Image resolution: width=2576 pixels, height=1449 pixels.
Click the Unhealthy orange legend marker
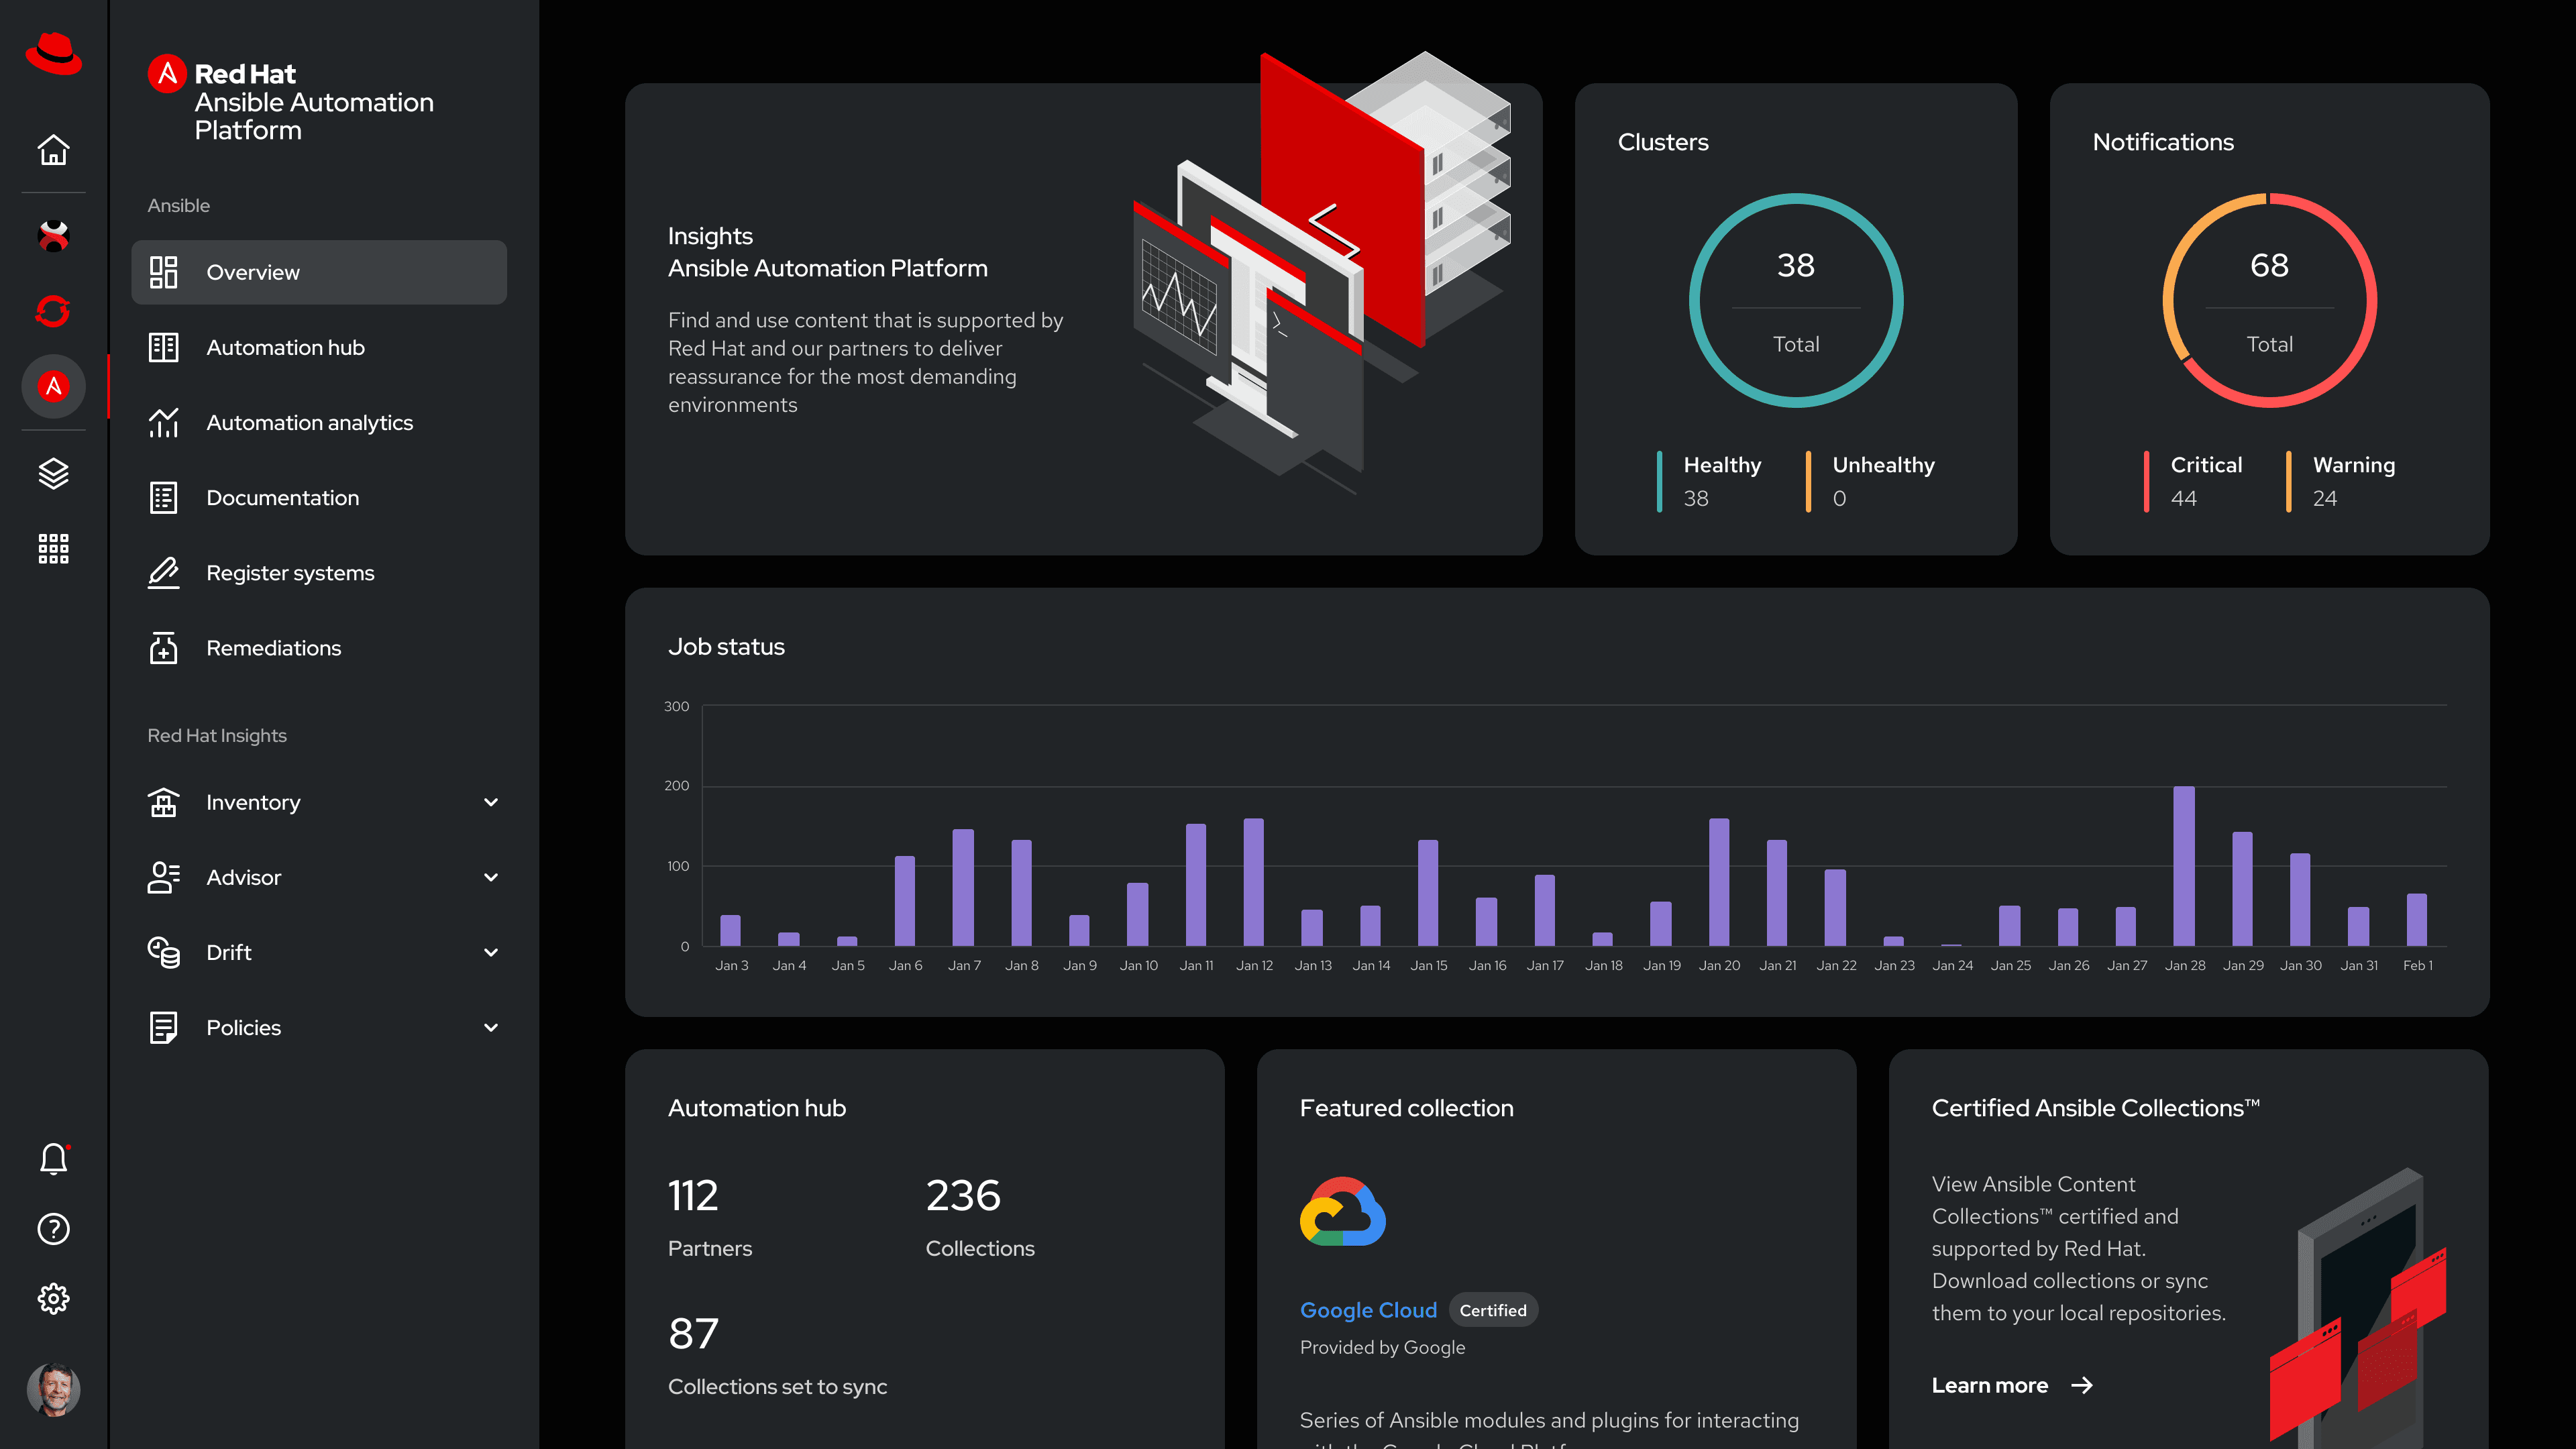(x=1808, y=481)
